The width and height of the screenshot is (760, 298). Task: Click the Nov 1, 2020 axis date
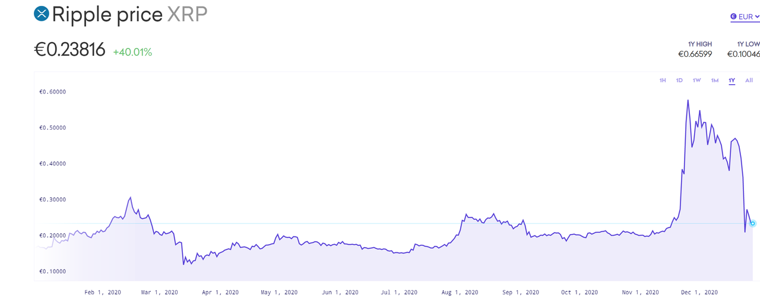[x=640, y=292]
